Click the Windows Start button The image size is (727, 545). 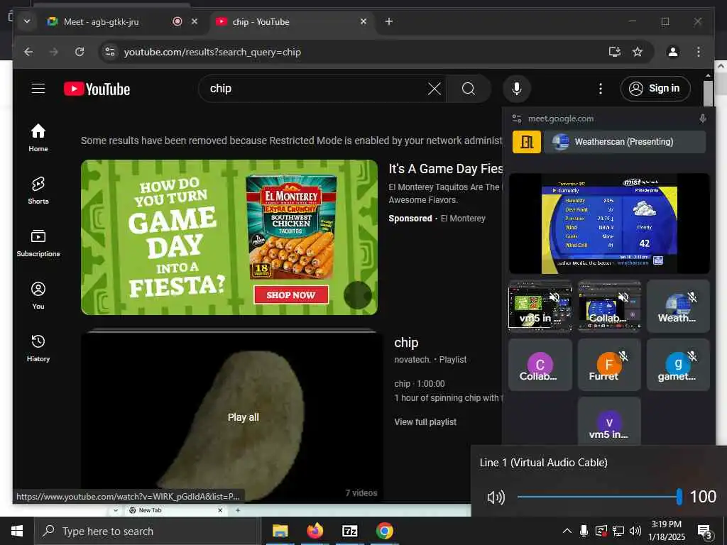[17, 531]
